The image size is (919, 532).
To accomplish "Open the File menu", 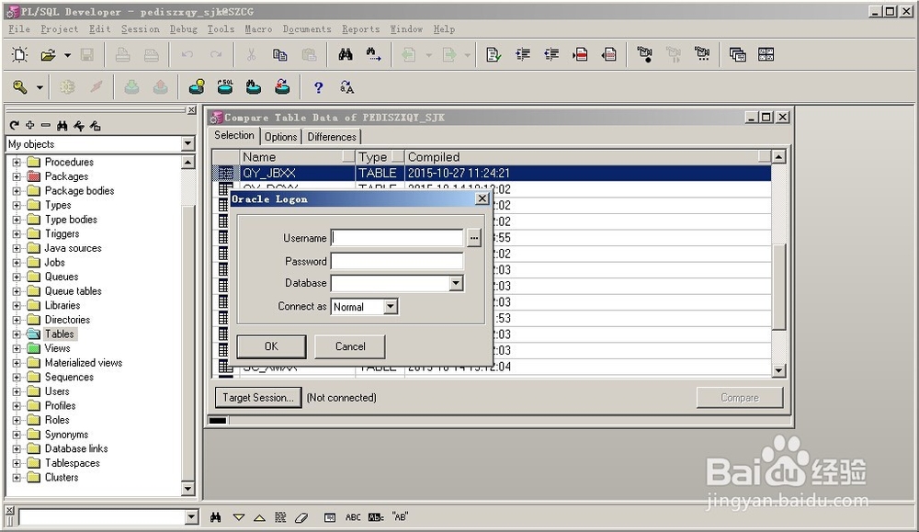I will tap(18, 28).
